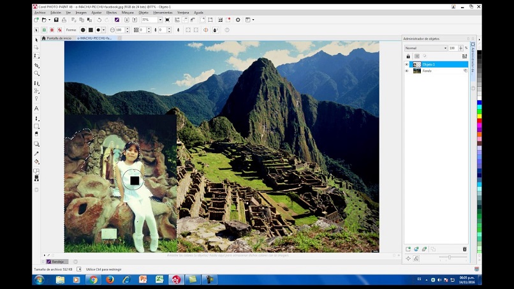Viewport: 514px width, 289px height.
Task: Choose the Eraser tool
Action: click(36, 134)
